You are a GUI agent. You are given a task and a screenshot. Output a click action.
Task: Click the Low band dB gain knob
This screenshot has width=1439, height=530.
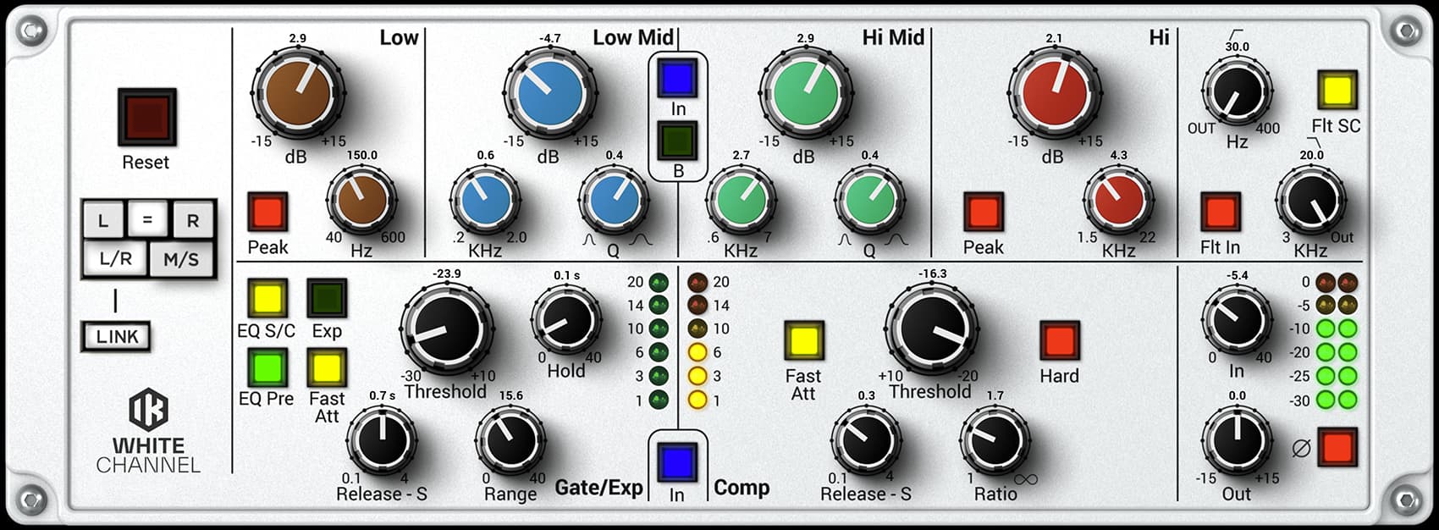(x=297, y=91)
